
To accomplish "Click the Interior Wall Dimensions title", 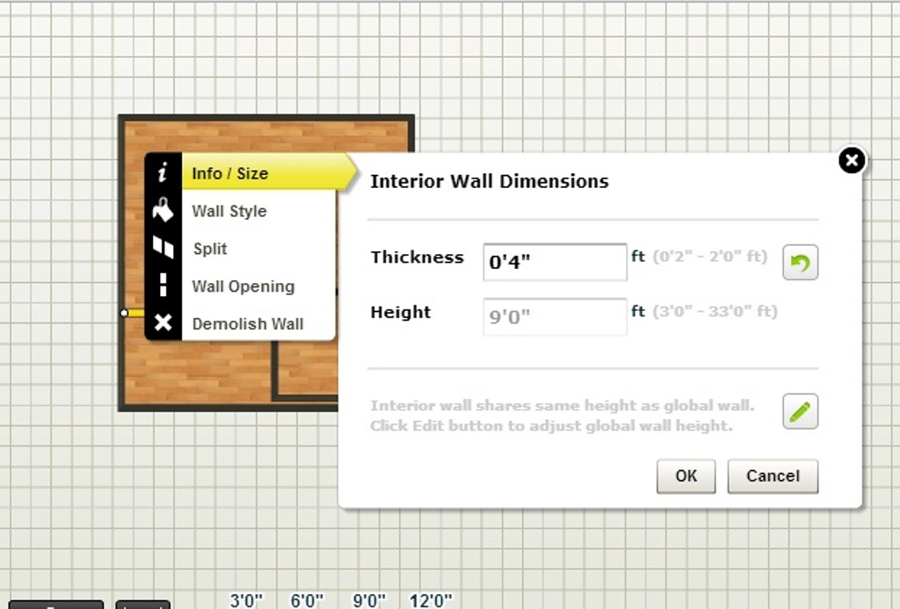I will pos(489,181).
